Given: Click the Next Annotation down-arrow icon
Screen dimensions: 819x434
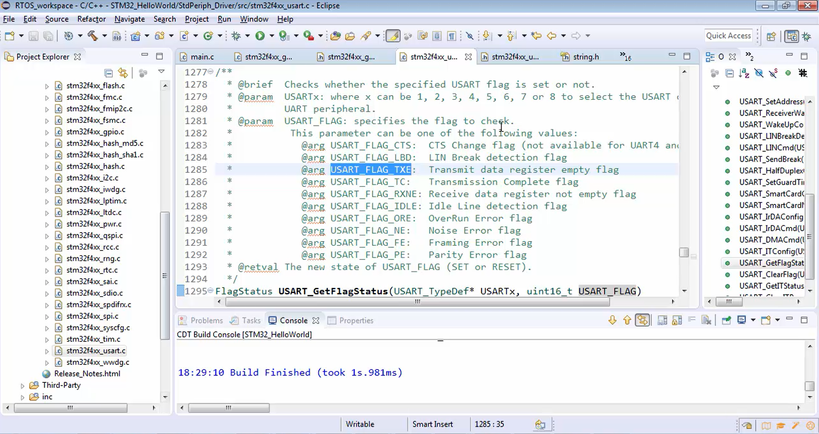Looking at the screenshot, I should click(x=487, y=36).
